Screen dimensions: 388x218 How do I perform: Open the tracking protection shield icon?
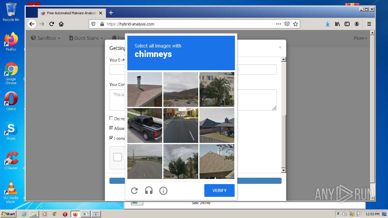pyautogui.click(x=93, y=24)
